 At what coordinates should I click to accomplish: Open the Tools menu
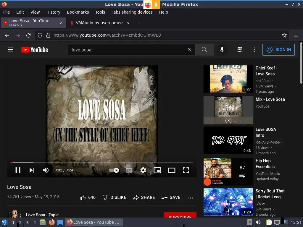100,12
